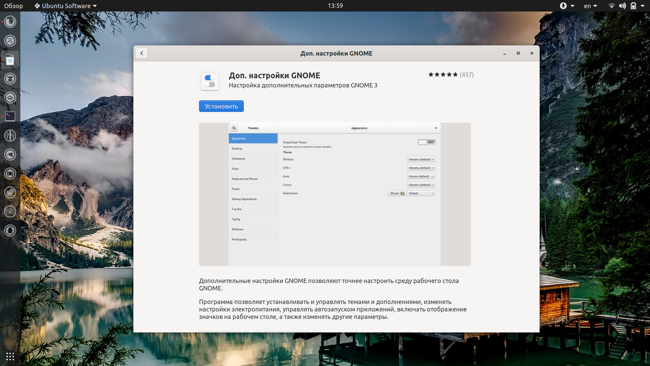
Task: Click the blue Установить button
Action: coord(221,106)
